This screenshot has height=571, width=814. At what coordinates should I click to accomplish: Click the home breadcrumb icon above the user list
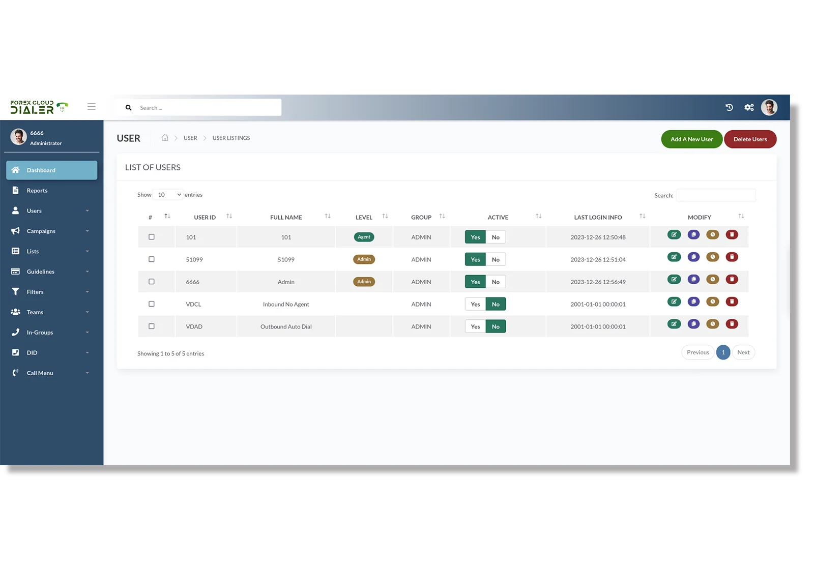coord(164,137)
